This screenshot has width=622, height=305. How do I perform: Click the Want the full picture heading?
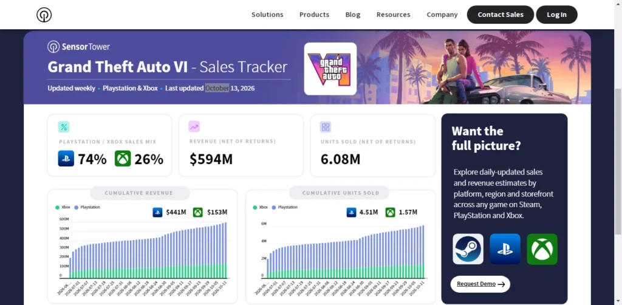(486, 138)
